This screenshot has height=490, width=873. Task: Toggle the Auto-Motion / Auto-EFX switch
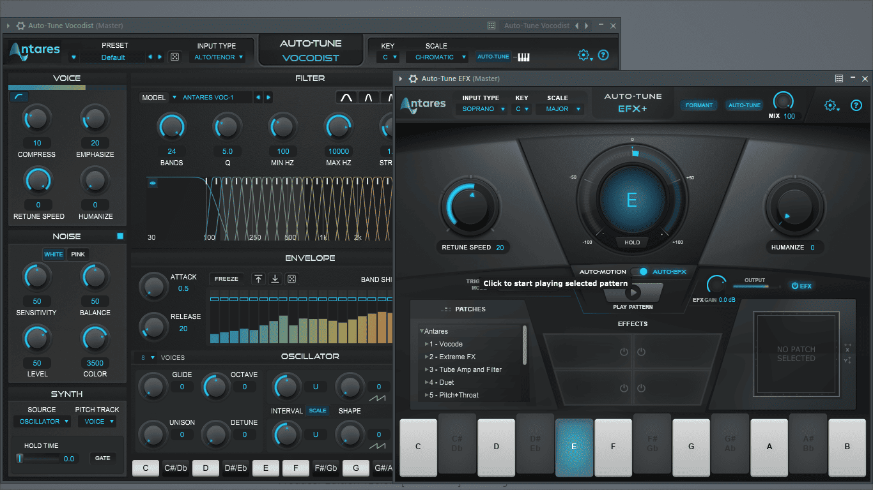(640, 272)
